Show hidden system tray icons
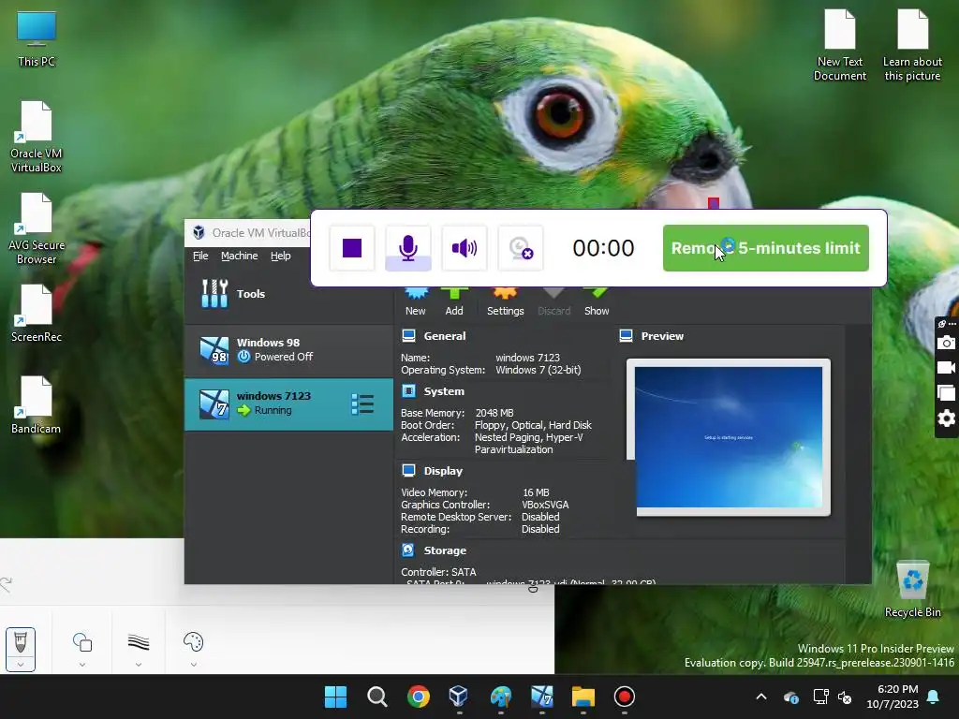Screen dimensions: 959x719 tap(761, 697)
